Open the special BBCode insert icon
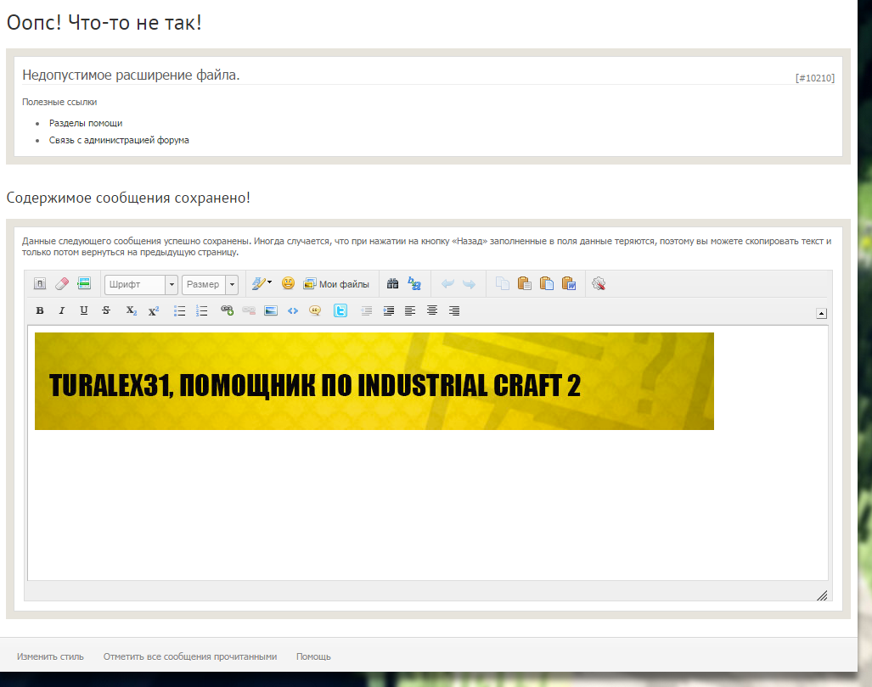The image size is (872, 687). click(x=84, y=284)
